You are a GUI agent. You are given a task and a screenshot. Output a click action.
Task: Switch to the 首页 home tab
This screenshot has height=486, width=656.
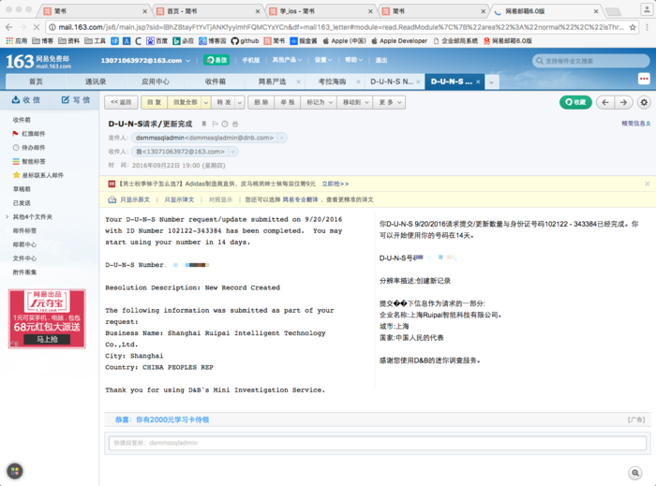pyautogui.click(x=36, y=81)
